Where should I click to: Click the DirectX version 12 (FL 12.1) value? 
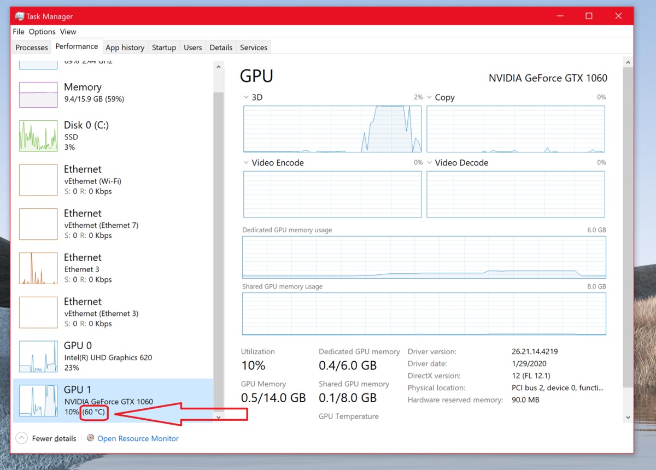[x=531, y=375]
